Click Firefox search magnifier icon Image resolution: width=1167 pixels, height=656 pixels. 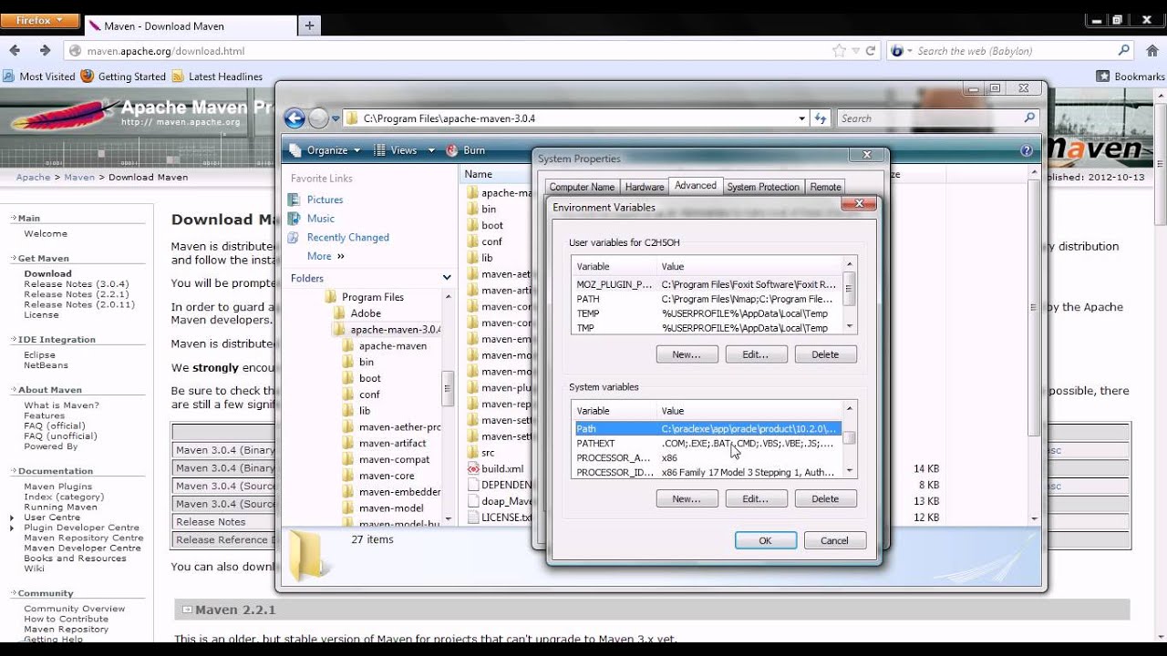click(1124, 51)
